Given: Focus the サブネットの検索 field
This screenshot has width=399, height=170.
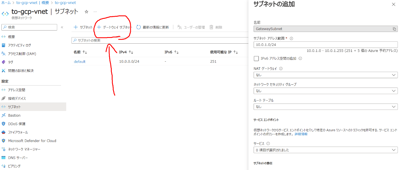Looking at the screenshot, I should tap(160, 41).
